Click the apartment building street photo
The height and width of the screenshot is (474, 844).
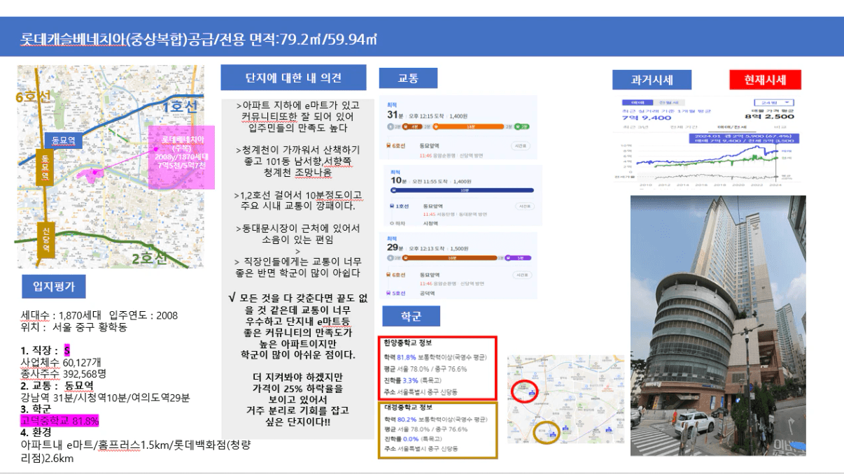(717, 326)
